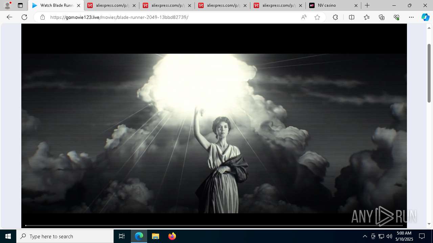Close the first aliexpress.com tab
The image size is (433, 243).
pos(134,6)
